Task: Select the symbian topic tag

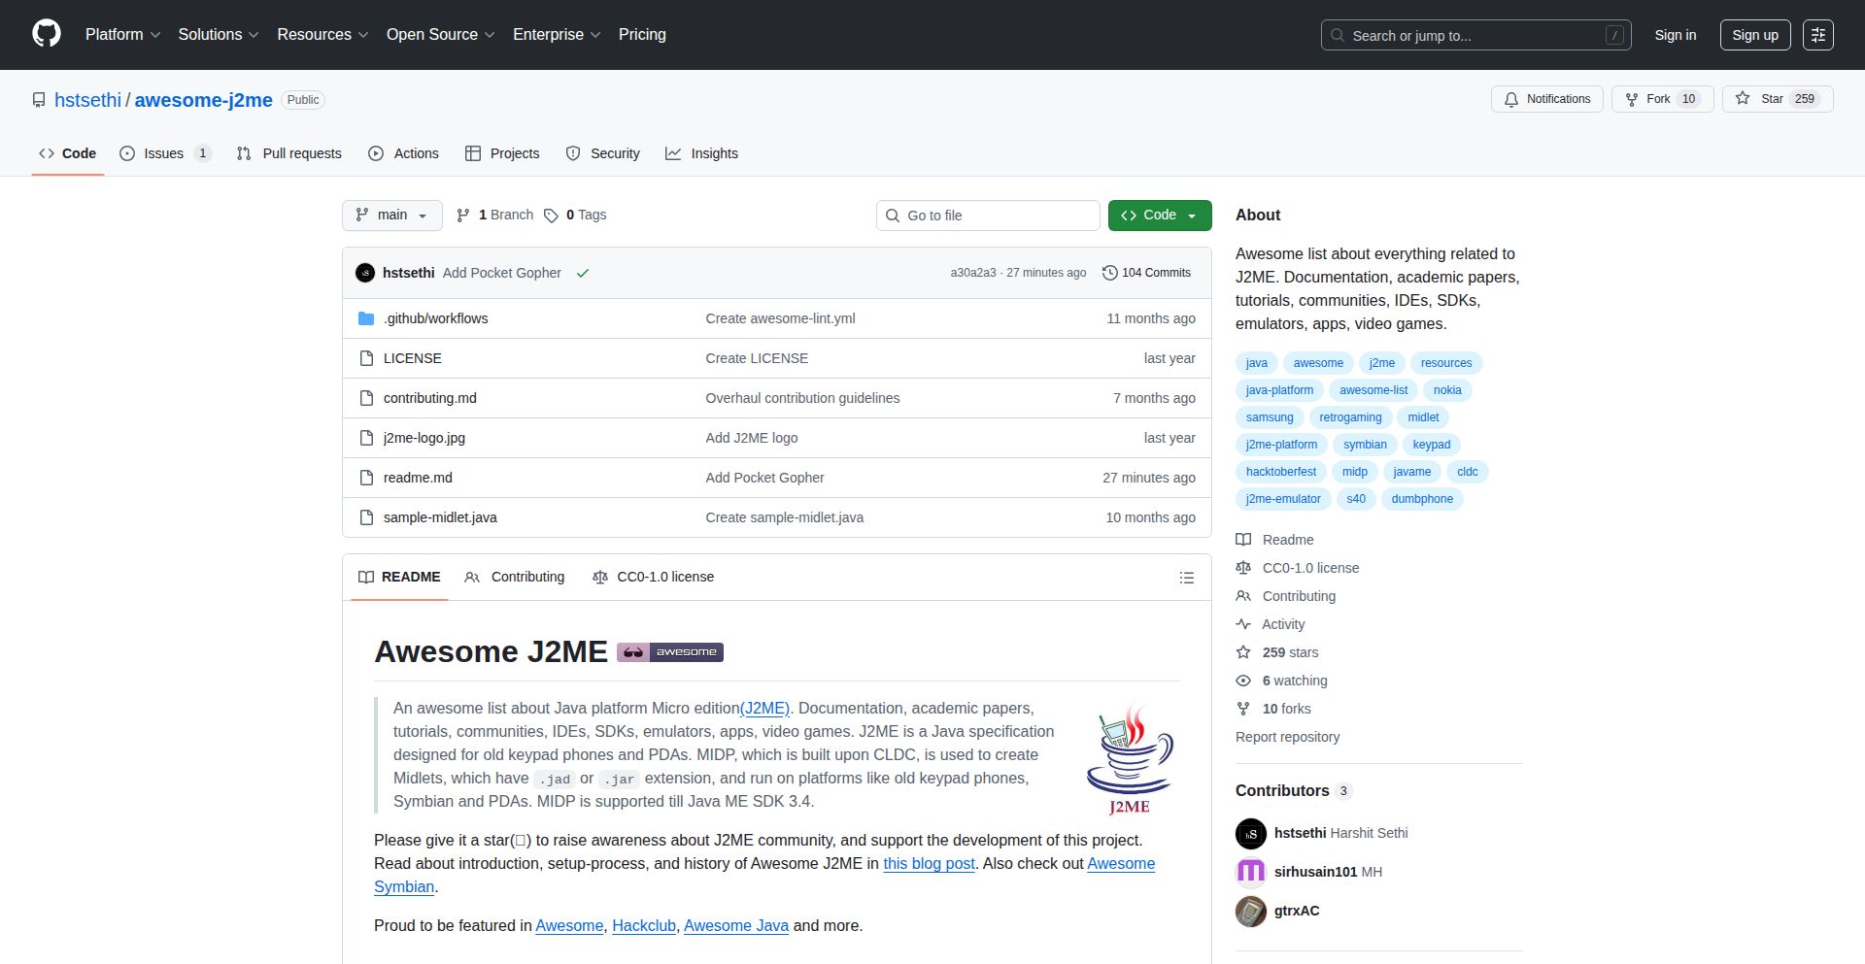Action: pyautogui.click(x=1365, y=445)
